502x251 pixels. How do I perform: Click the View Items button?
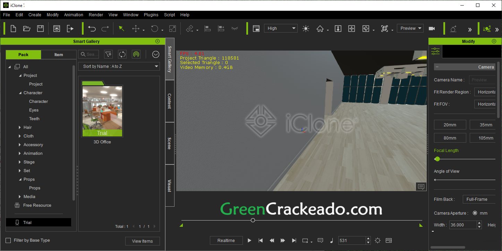tap(142, 241)
